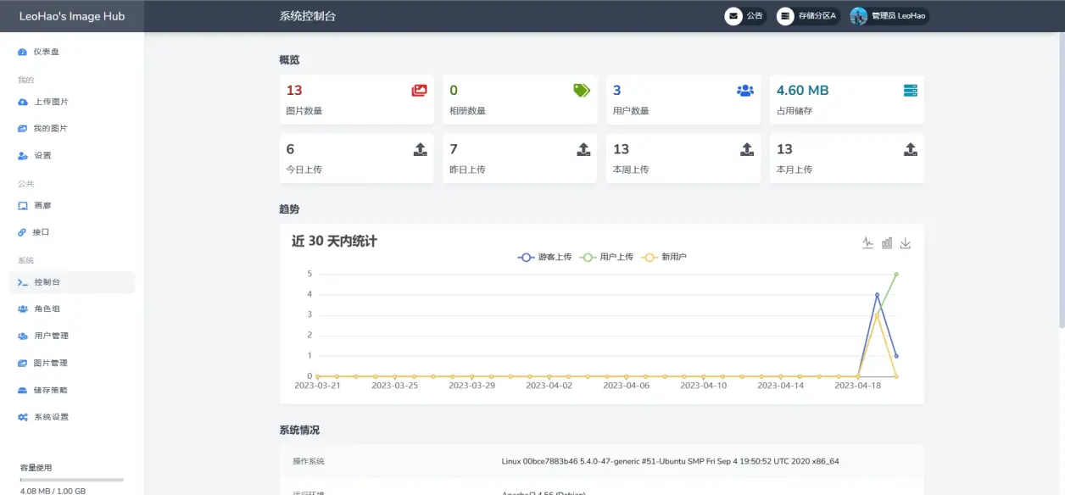Download the chart as image icon

(x=906, y=243)
